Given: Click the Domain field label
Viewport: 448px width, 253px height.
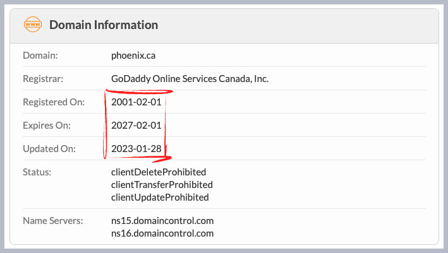Looking at the screenshot, I should click(40, 56).
